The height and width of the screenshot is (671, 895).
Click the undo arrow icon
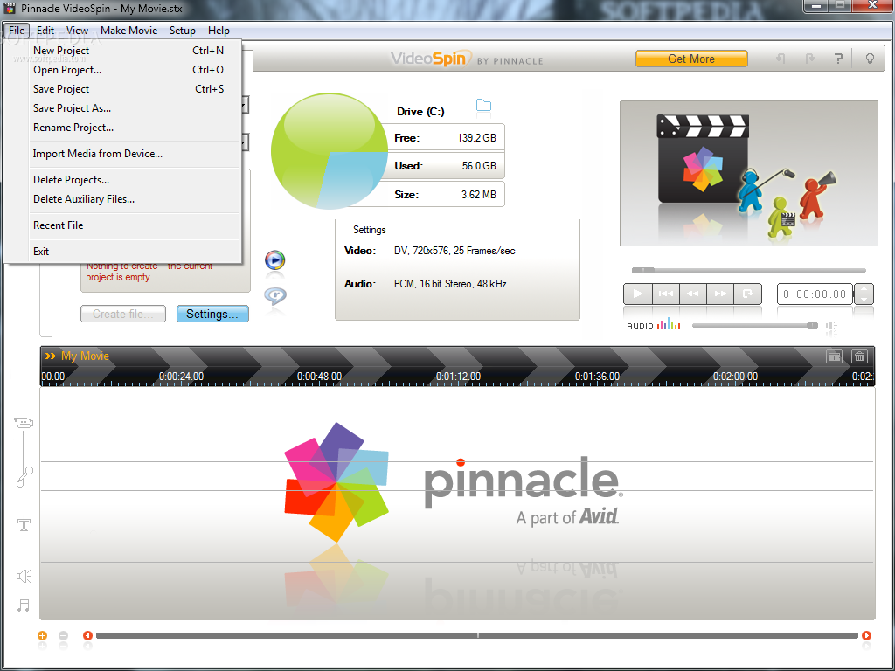[x=781, y=59]
